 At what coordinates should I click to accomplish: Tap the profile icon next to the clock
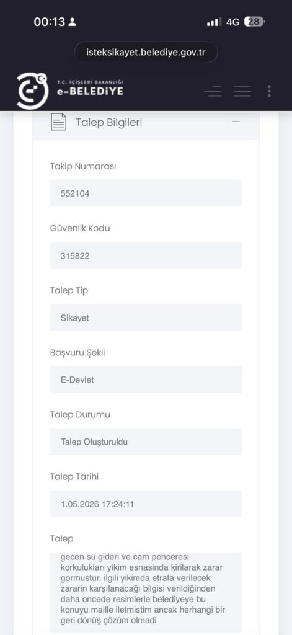point(72,22)
